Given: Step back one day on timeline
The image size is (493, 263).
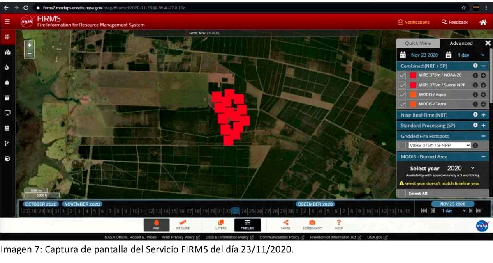Looking at the screenshot, I should 433,211.
